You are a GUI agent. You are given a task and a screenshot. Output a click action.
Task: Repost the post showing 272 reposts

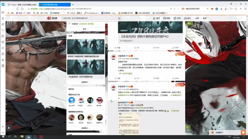137,78
